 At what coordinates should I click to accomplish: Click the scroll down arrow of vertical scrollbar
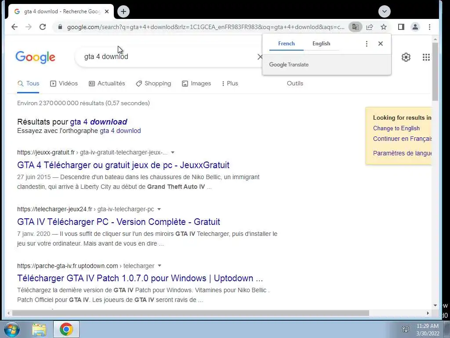click(x=435, y=305)
